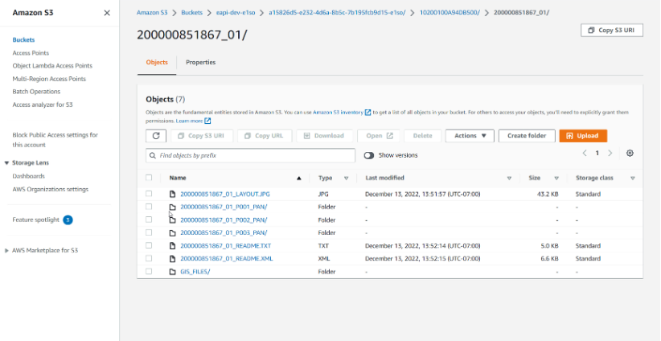The image size is (661, 341).
Task: Open Block Public Access settings for this account
Action: pyautogui.click(x=55, y=140)
